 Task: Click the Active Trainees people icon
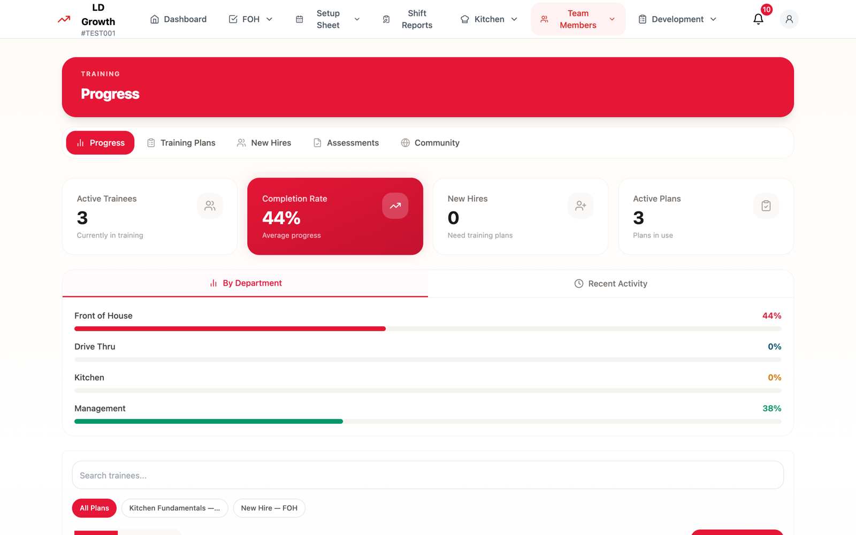pos(210,205)
